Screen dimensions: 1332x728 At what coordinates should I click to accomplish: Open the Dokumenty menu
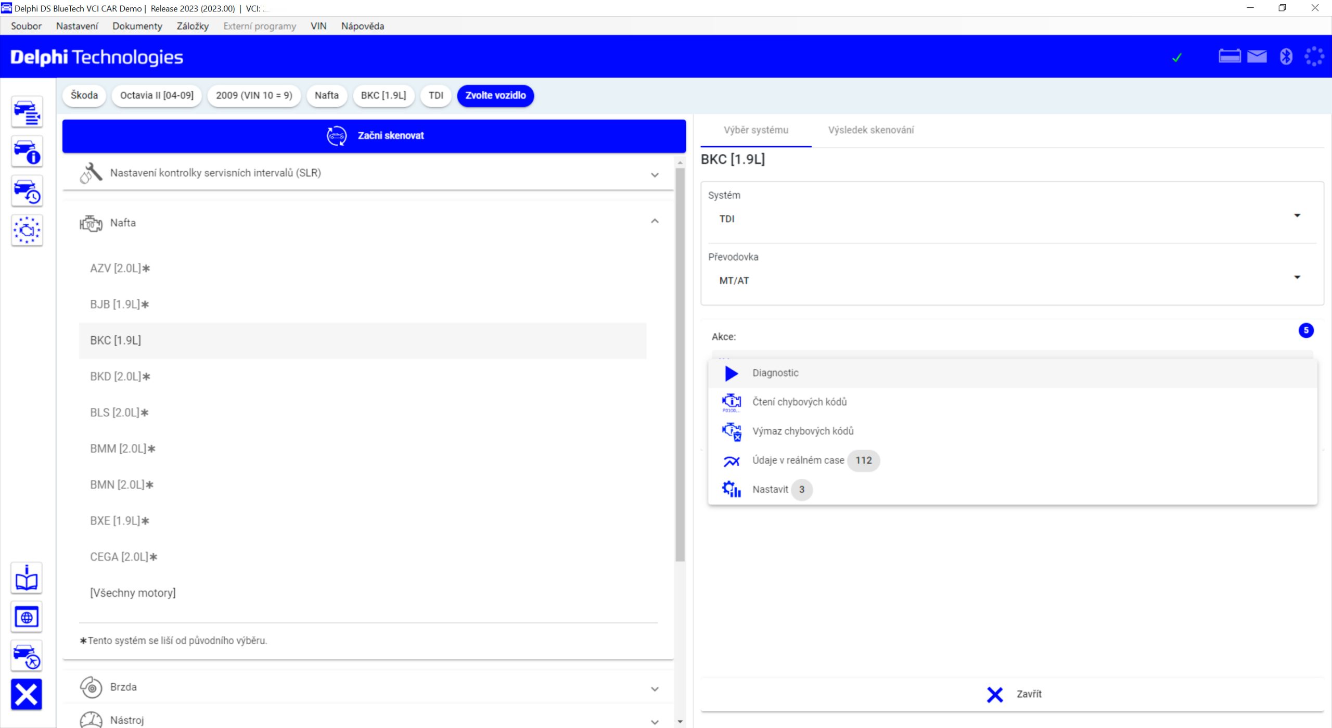point(137,26)
